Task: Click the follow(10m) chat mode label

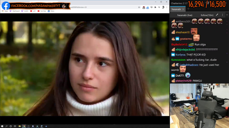Action: pos(207,15)
